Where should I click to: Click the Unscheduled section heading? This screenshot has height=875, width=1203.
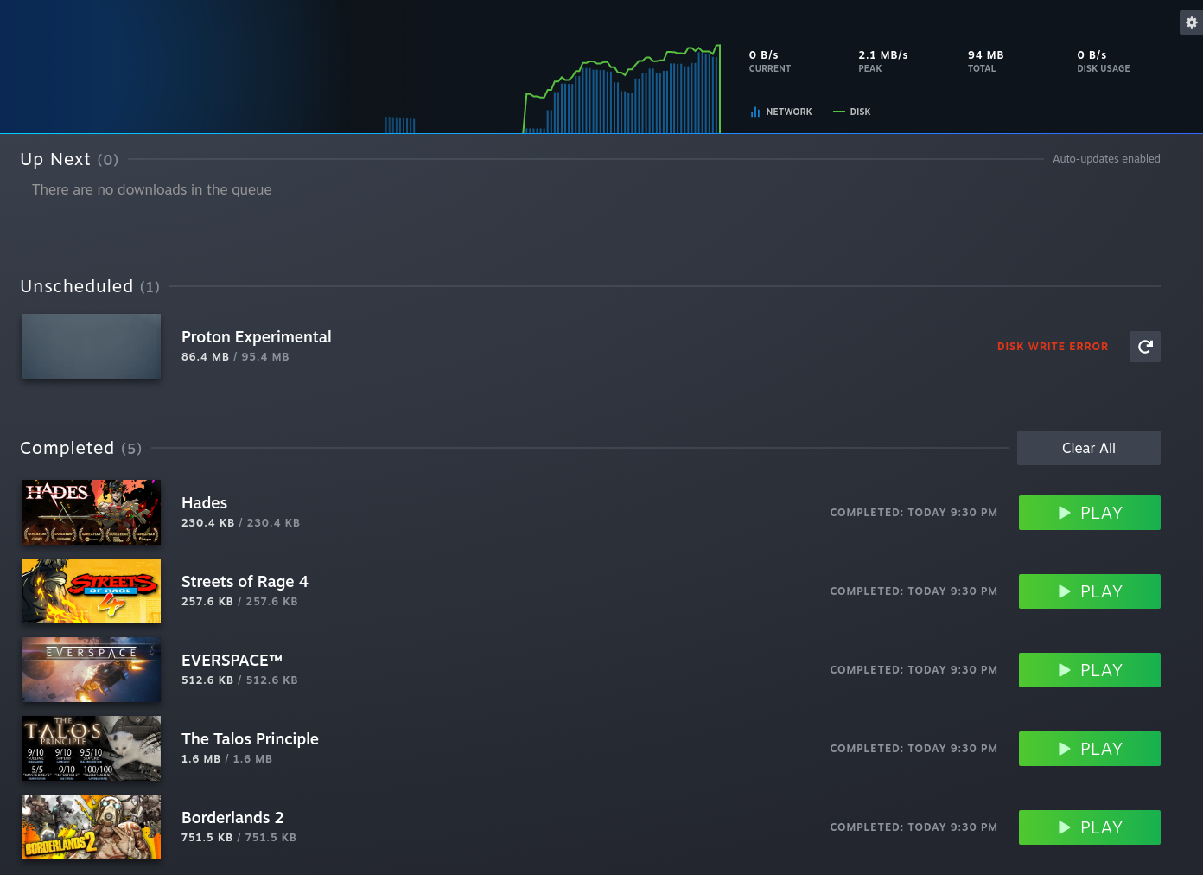tap(90, 286)
